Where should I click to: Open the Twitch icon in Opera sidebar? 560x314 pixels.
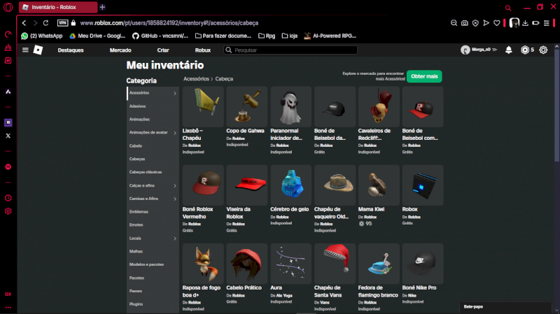click(8, 122)
